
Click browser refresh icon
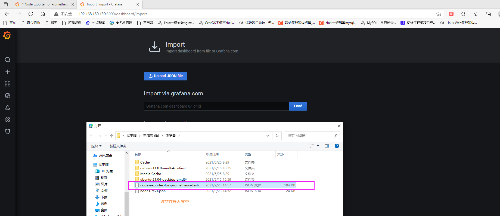31,14
